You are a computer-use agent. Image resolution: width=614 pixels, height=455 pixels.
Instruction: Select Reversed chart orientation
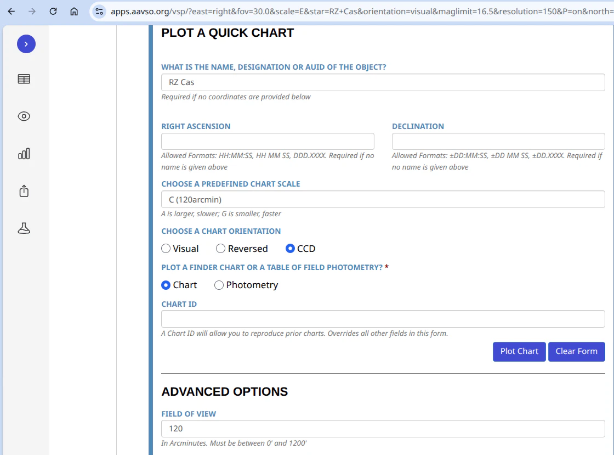pyautogui.click(x=220, y=249)
